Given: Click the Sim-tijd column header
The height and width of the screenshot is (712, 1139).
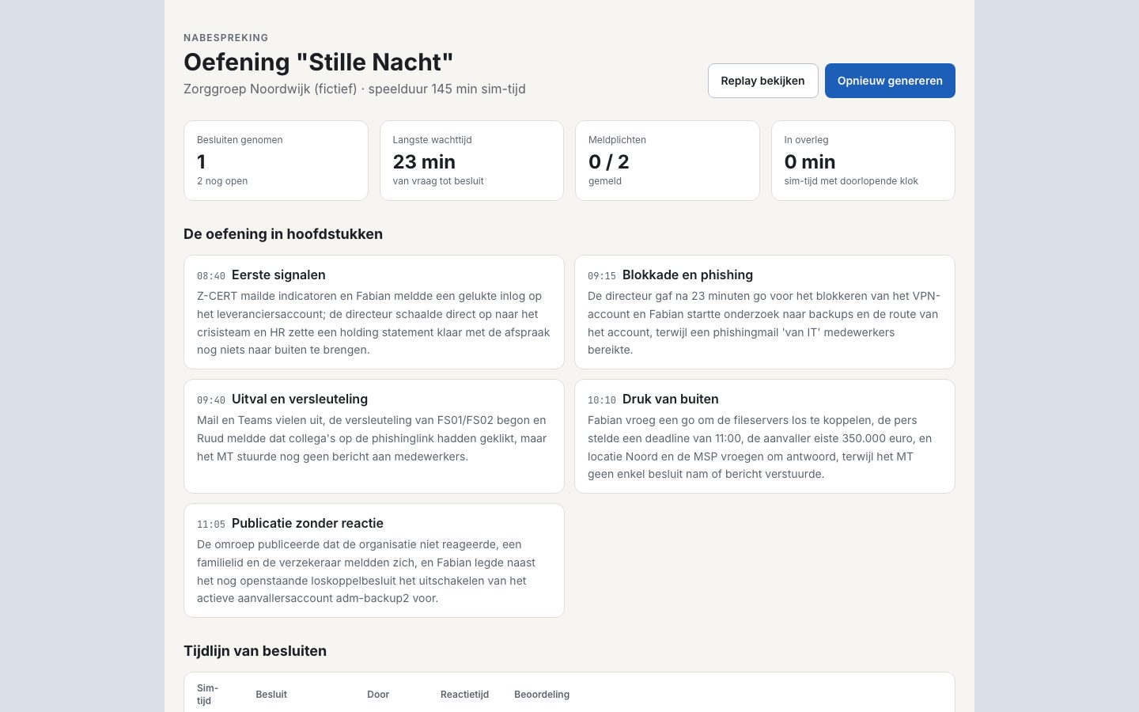Looking at the screenshot, I should [207, 695].
